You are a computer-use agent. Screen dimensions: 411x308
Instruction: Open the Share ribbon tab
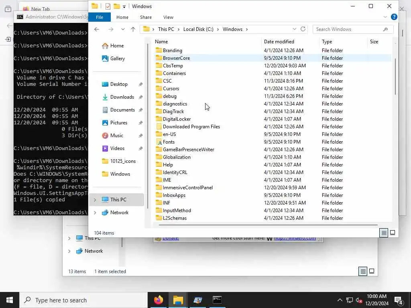pos(146,17)
